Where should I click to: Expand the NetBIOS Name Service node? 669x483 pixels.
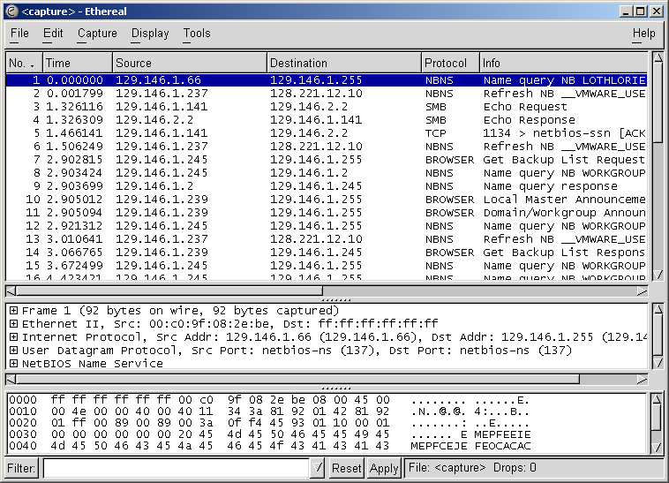[13, 364]
